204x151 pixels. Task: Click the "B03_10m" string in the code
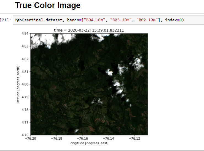tap(120, 20)
